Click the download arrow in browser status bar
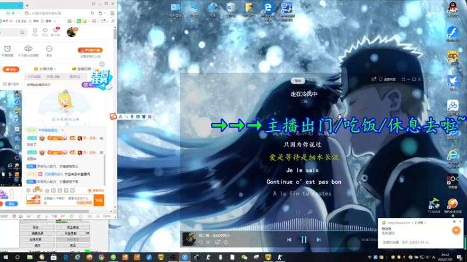The width and height of the screenshot is (467, 262). click(x=47, y=217)
